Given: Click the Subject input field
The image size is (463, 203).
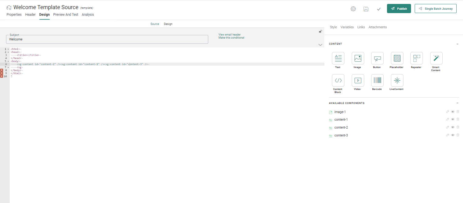Looking at the screenshot, I should tap(107, 39).
